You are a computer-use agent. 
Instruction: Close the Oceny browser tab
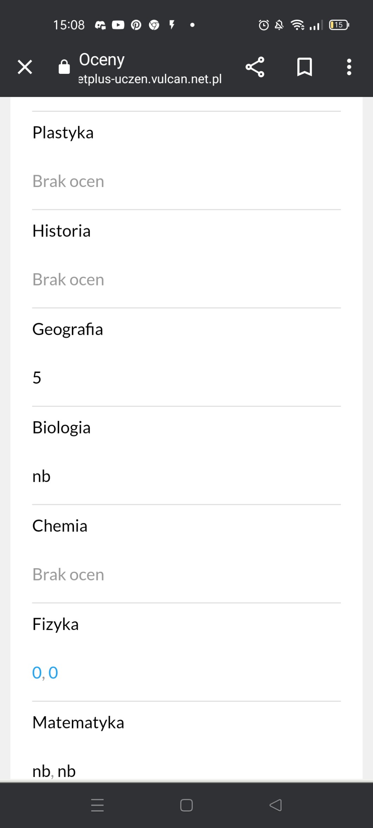pyautogui.click(x=25, y=67)
